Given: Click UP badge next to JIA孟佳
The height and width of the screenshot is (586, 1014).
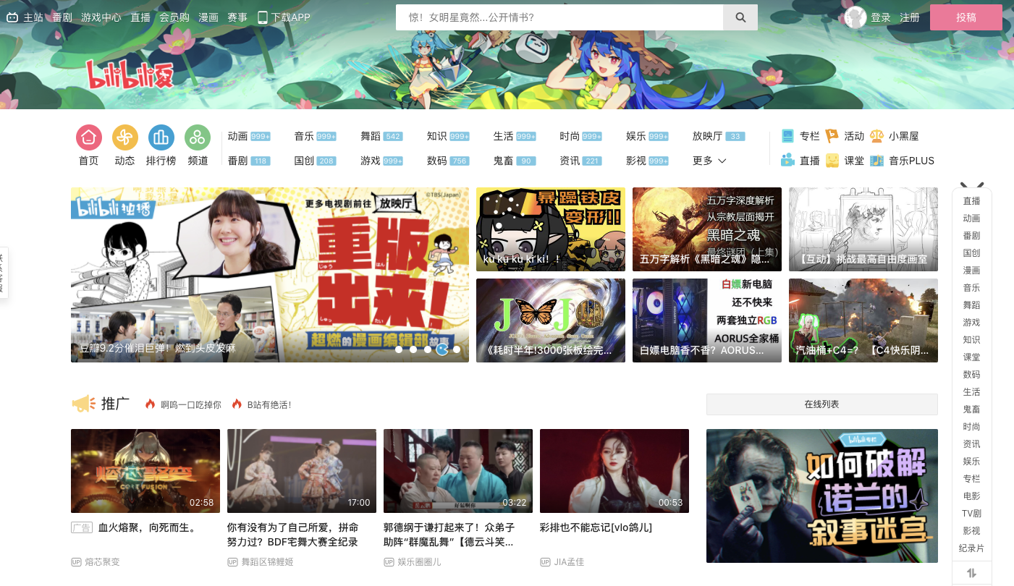Looking at the screenshot, I should click(545, 562).
